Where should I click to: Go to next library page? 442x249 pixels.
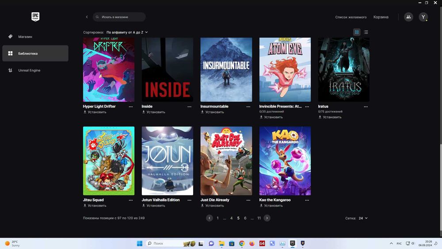[267, 218]
